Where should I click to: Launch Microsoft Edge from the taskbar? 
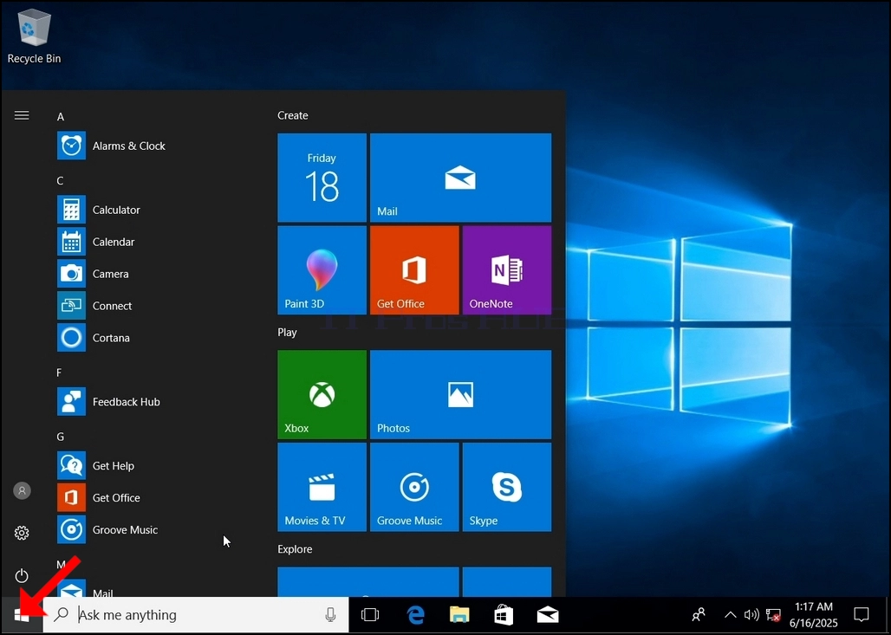(x=415, y=615)
